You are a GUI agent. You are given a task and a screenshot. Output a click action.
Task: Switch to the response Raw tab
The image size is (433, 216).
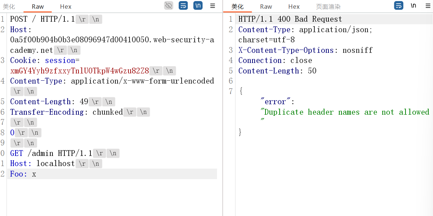(x=266, y=7)
